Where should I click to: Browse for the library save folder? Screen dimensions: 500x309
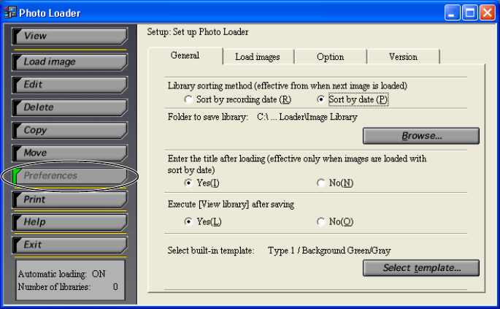click(x=421, y=137)
